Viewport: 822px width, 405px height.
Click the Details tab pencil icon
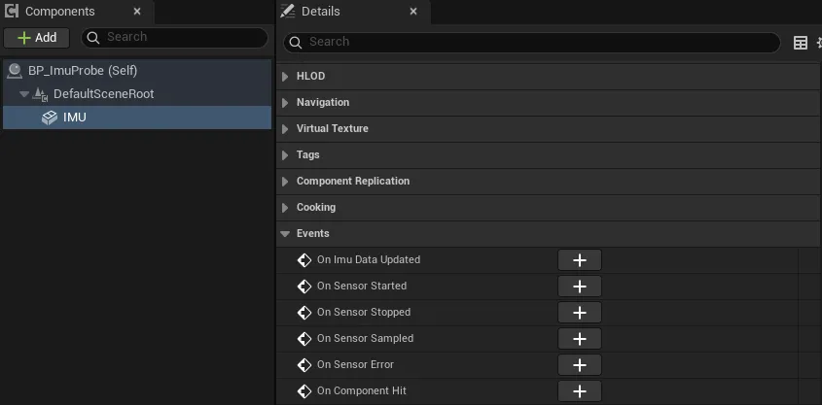click(287, 11)
